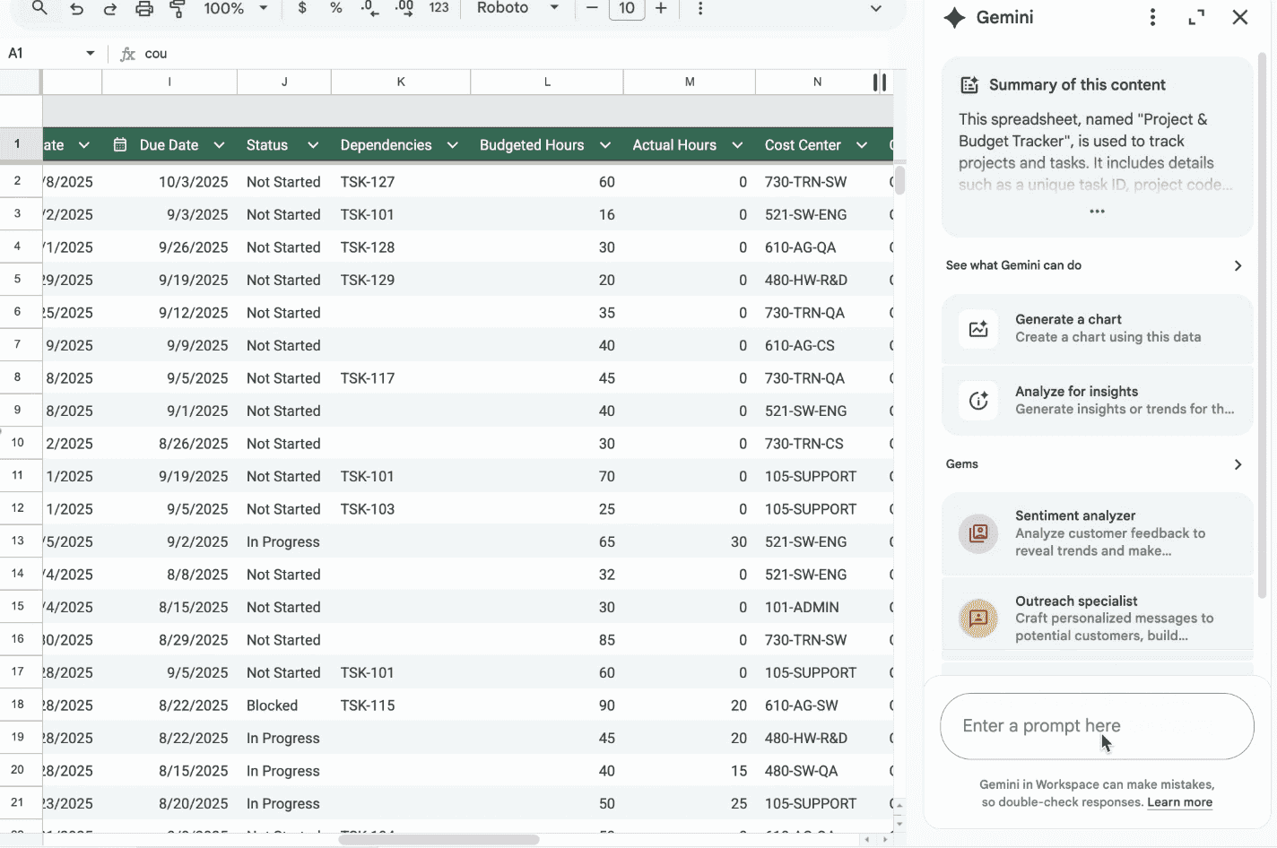This screenshot has height=848, width=1277.
Task: Click the Gemini prompt input field
Action: point(1096,726)
